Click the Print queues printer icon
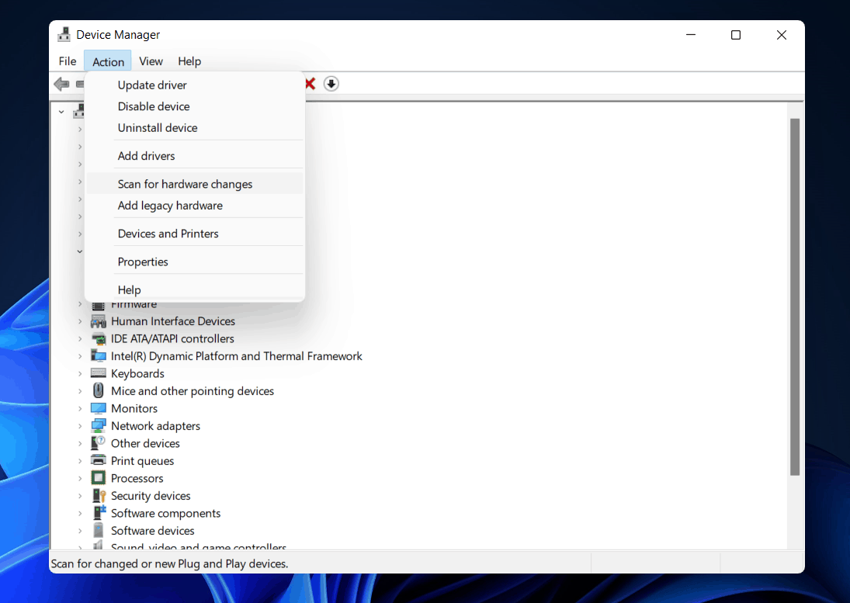Image resolution: width=850 pixels, height=603 pixels. coord(99,461)
